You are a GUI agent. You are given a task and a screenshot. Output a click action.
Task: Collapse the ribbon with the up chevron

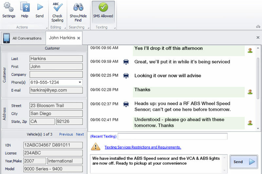click(x=258, y=26)
